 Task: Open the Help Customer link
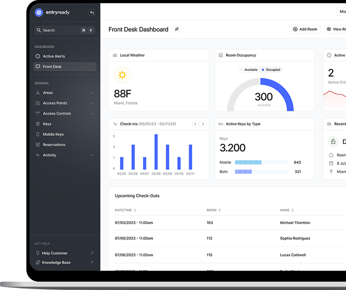click(x=55, y=253)
